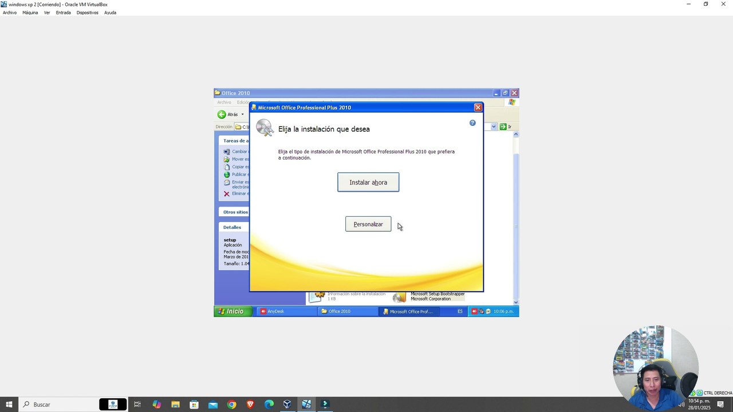
Task: Open terminal-style app icon on host taskbar
Action: click(325, 405)
